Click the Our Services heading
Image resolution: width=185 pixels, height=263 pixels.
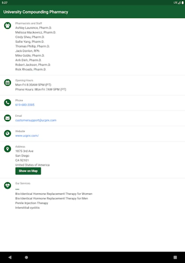tap(23, 183)
